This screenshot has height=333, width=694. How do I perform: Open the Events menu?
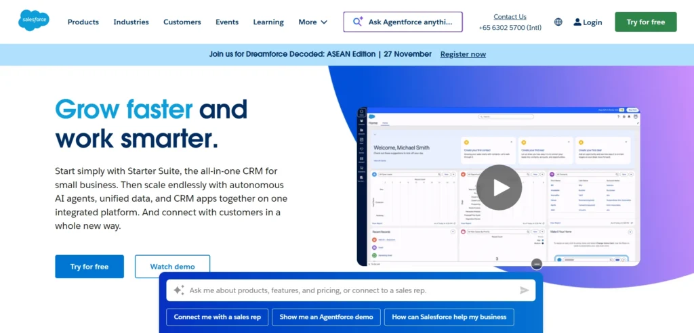point(227,22)
